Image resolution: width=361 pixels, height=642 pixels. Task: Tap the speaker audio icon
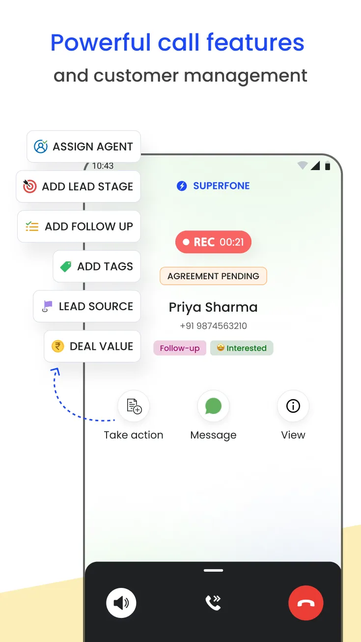tap(121, 603)
